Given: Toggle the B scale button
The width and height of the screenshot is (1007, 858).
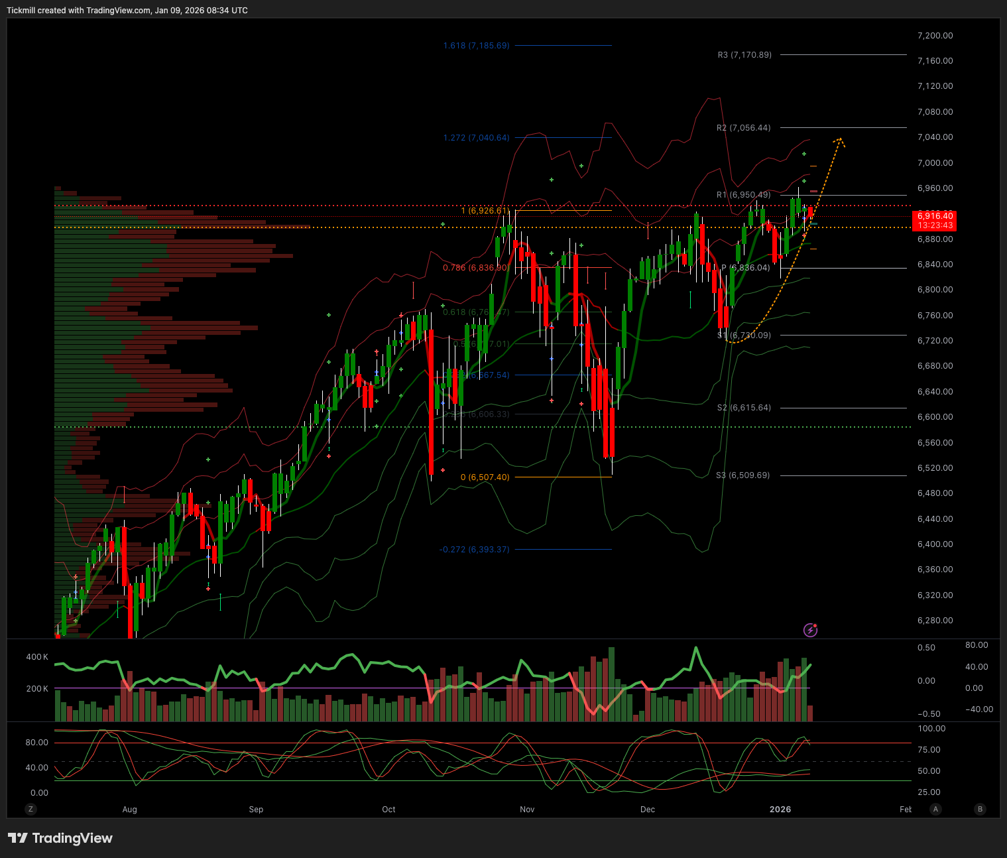Looking at the screenshot, I should point(980,809).
